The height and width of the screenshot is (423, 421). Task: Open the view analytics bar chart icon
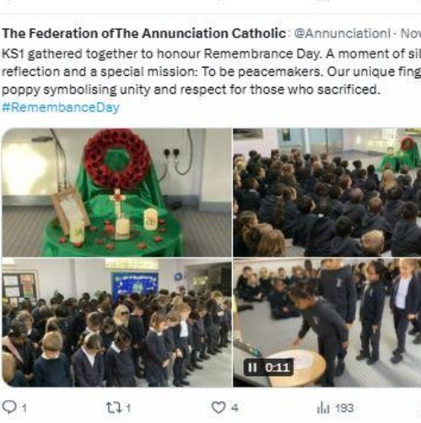pyautogui.click(x=323, y=408)
